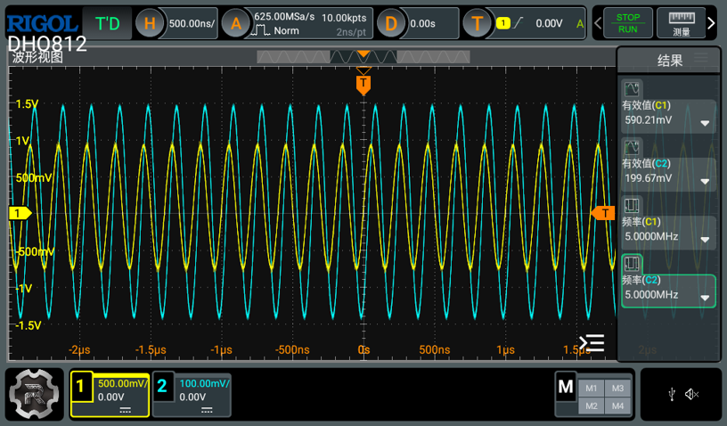Select the 有效值(C2) measurement icon
The width and height of the screenshot is (727, 426).
point(632,147)
